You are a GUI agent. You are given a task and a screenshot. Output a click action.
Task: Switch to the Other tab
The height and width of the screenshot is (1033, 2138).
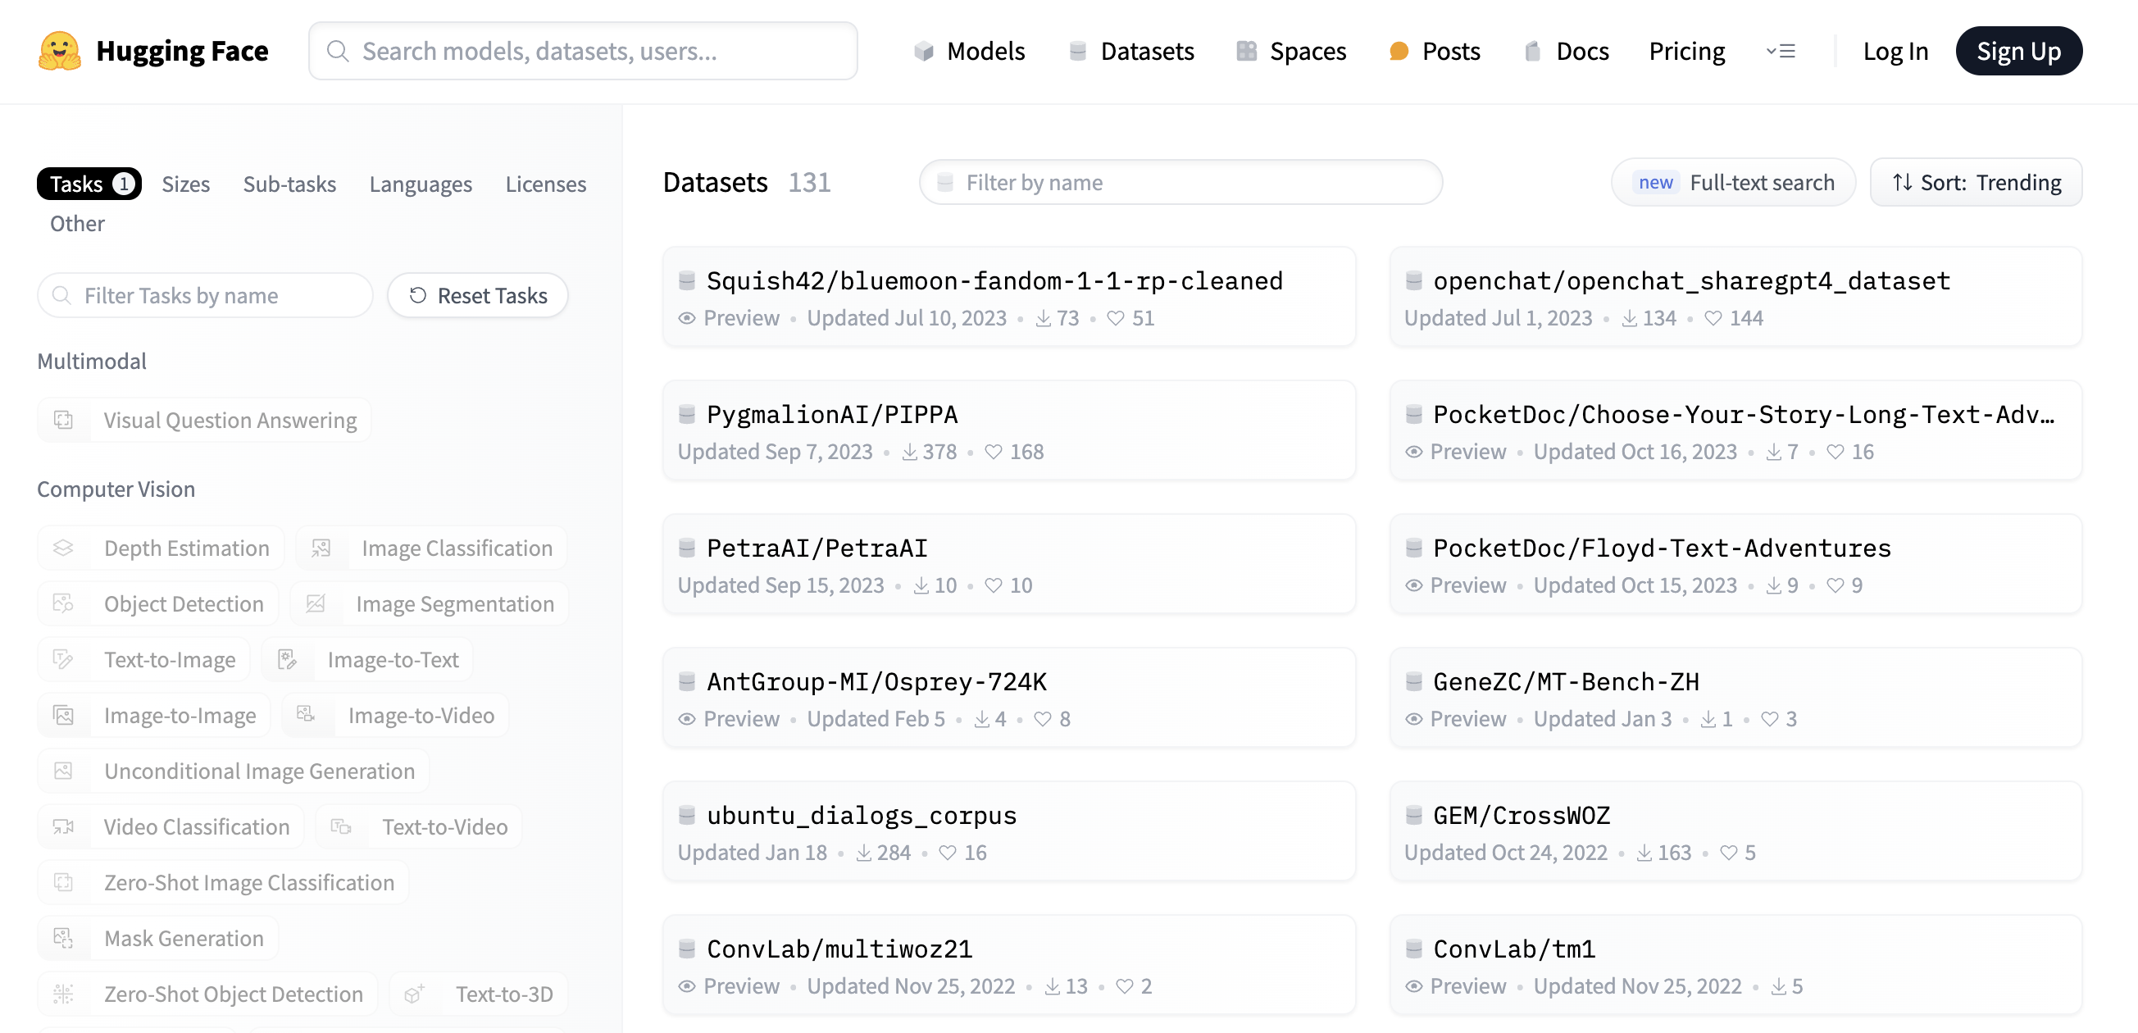pos(77,223)
